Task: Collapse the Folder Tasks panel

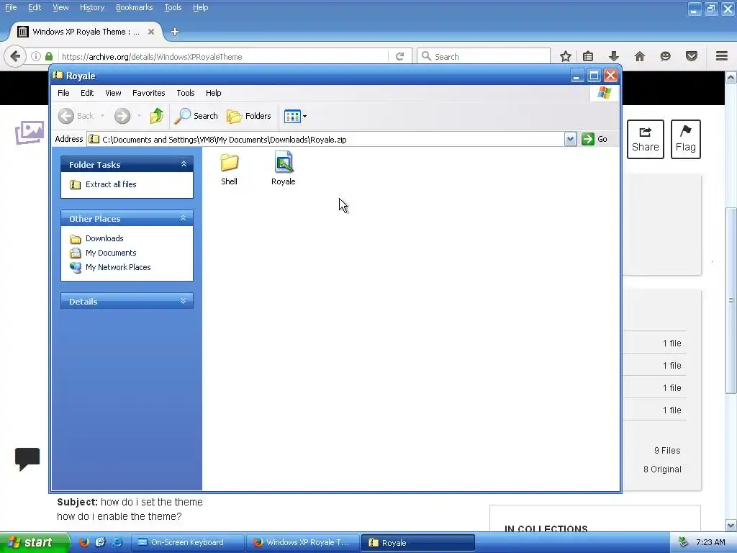Action: tap(184, 164)
